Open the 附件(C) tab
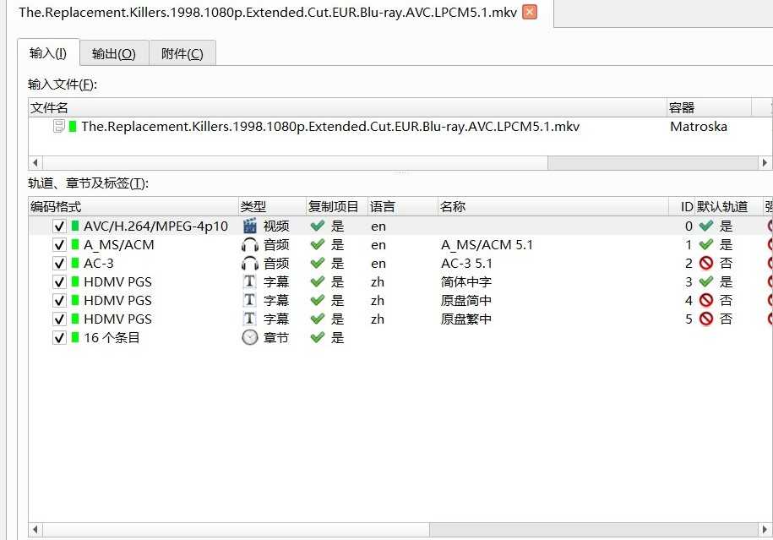The height and width of the screenshot is (540, 773). pos(182,53)
